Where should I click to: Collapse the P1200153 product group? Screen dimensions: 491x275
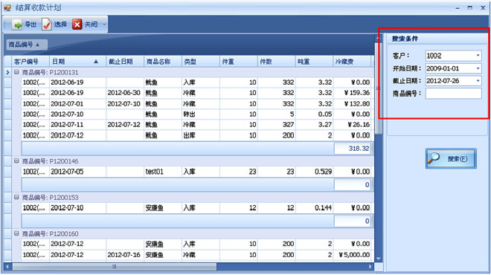coord(16,198)
